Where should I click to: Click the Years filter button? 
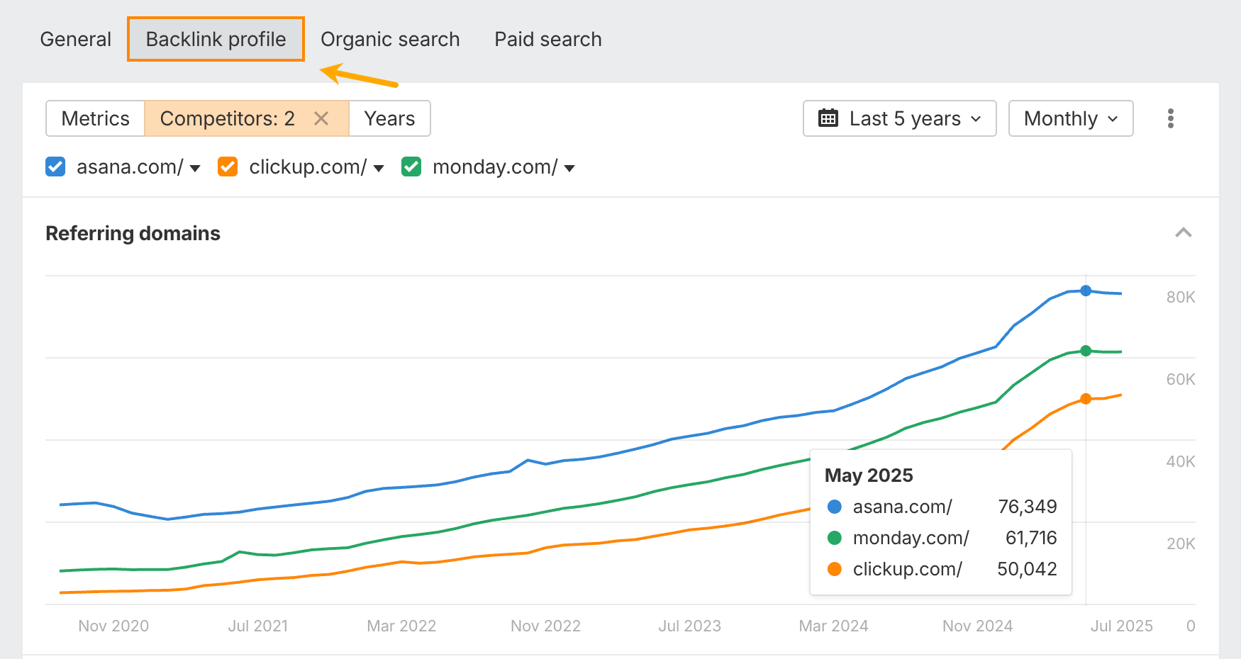point(389,118)
